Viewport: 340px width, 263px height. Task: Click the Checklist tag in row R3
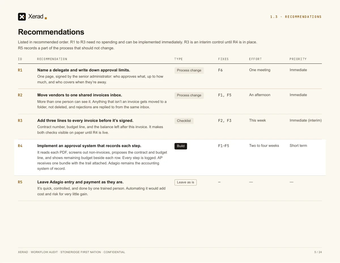184,121
